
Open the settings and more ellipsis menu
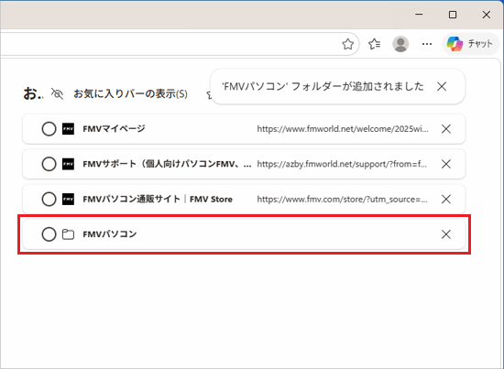(427, 44)
